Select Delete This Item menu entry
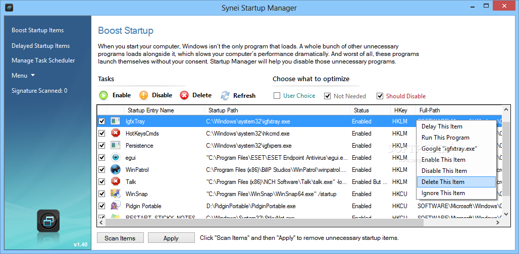The height and width of the screenshot is (254, 519). 456,181
